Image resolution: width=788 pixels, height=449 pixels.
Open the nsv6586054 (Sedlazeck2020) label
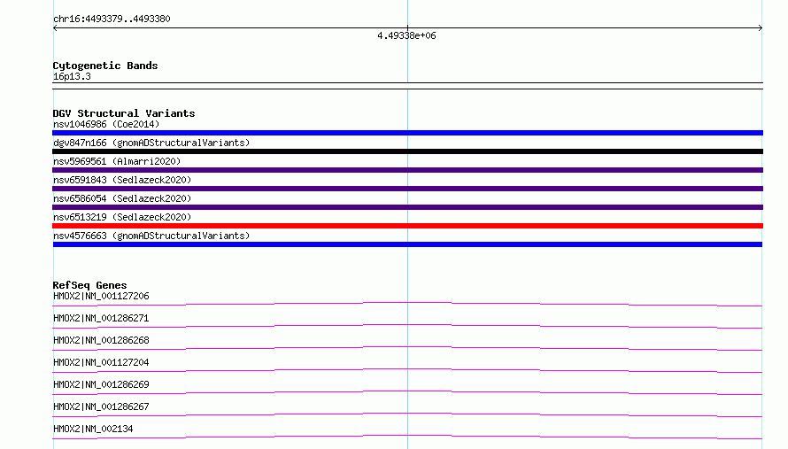(x=122, y=198)
